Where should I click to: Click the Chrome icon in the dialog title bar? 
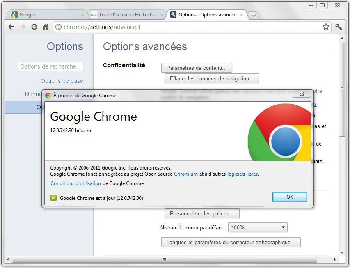pyautogui.click(x=48, y=96)
